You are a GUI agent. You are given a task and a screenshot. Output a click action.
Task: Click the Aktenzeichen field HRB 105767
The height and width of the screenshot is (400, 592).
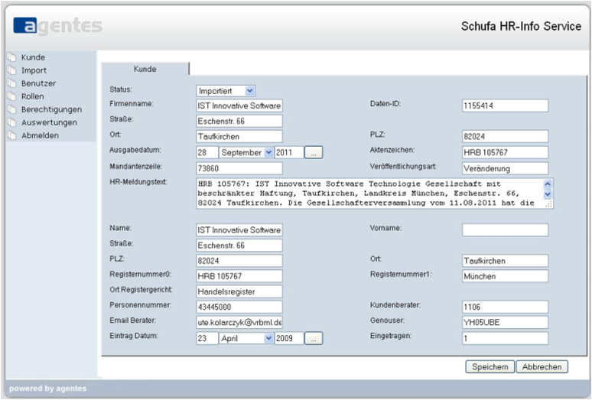(505, 152)
